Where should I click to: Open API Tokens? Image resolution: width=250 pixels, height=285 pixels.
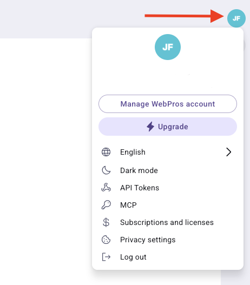tap(168, 188)
